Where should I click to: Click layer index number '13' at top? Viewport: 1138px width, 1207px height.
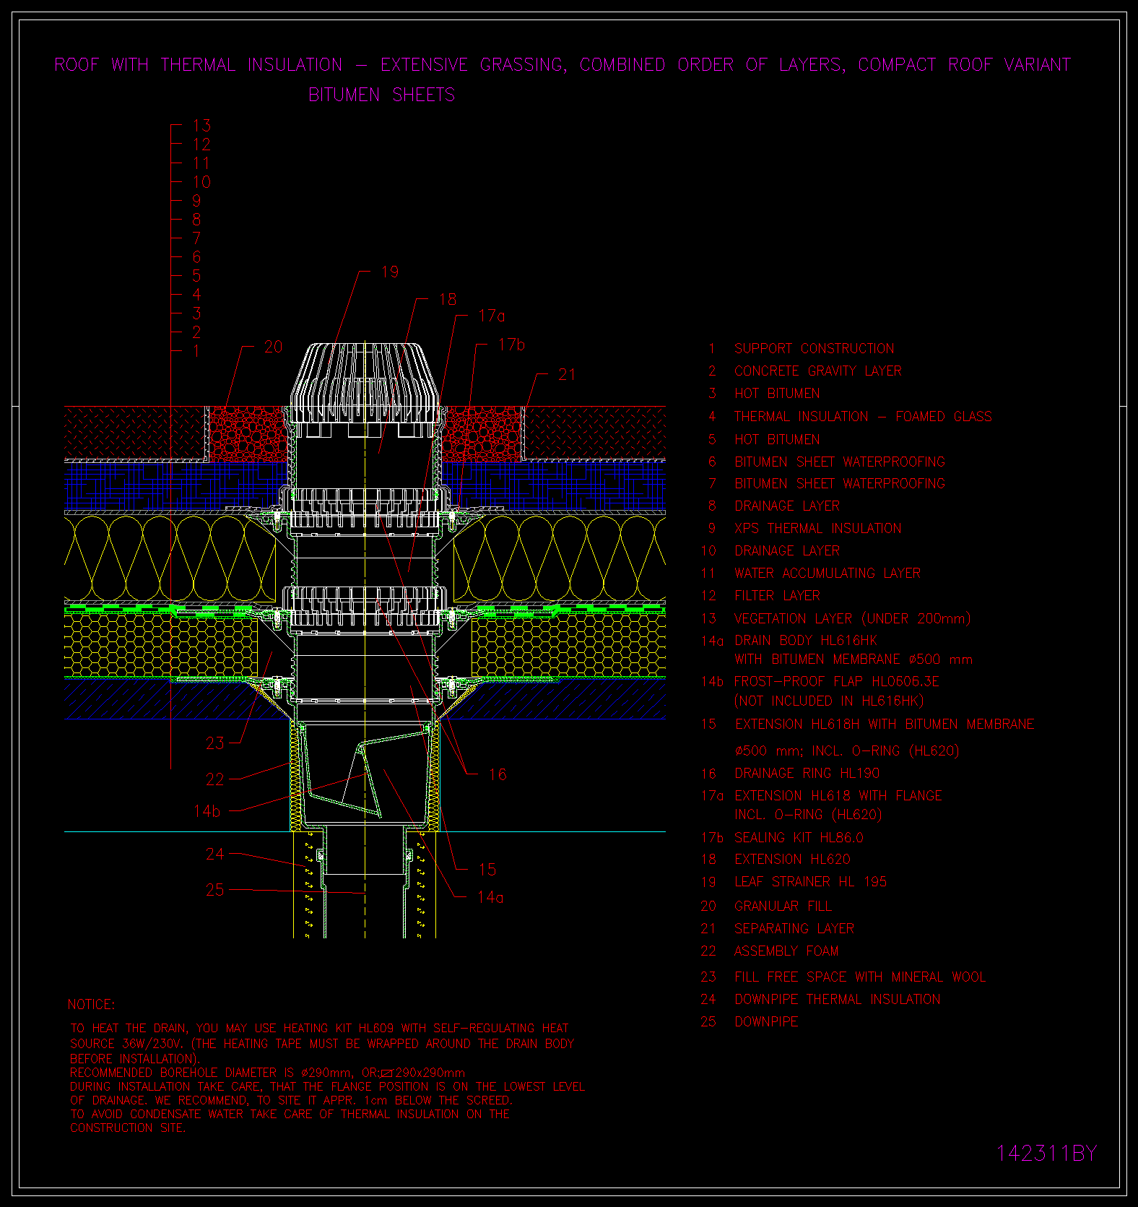pyautogui.click(x=201, y=126)
